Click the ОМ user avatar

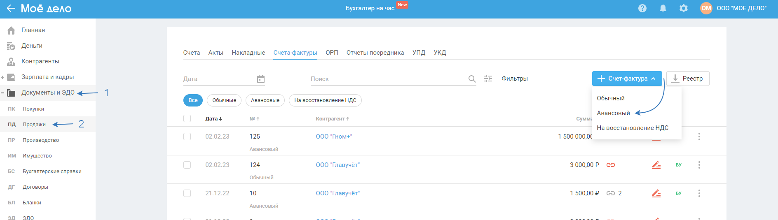706,8
